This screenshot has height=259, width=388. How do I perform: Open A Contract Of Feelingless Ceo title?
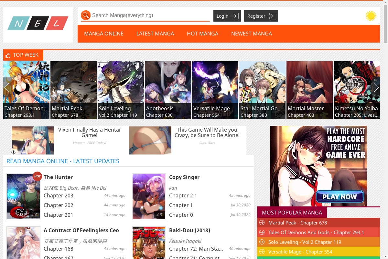pyautogui.click(x=81, y=230)
